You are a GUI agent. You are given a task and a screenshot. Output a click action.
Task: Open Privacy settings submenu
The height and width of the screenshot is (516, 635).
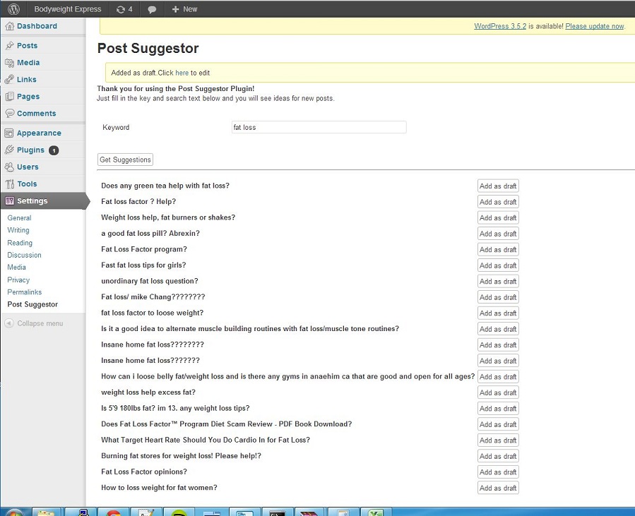(x=18, y=280)
